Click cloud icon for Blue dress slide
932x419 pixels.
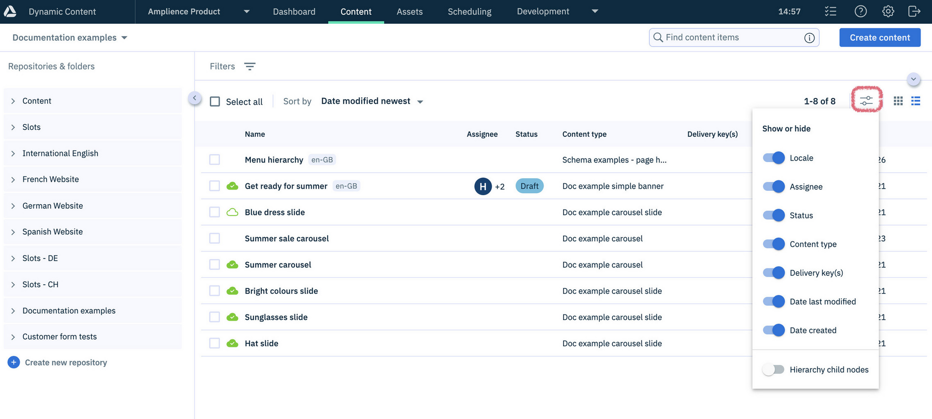(x=232, y=212)
